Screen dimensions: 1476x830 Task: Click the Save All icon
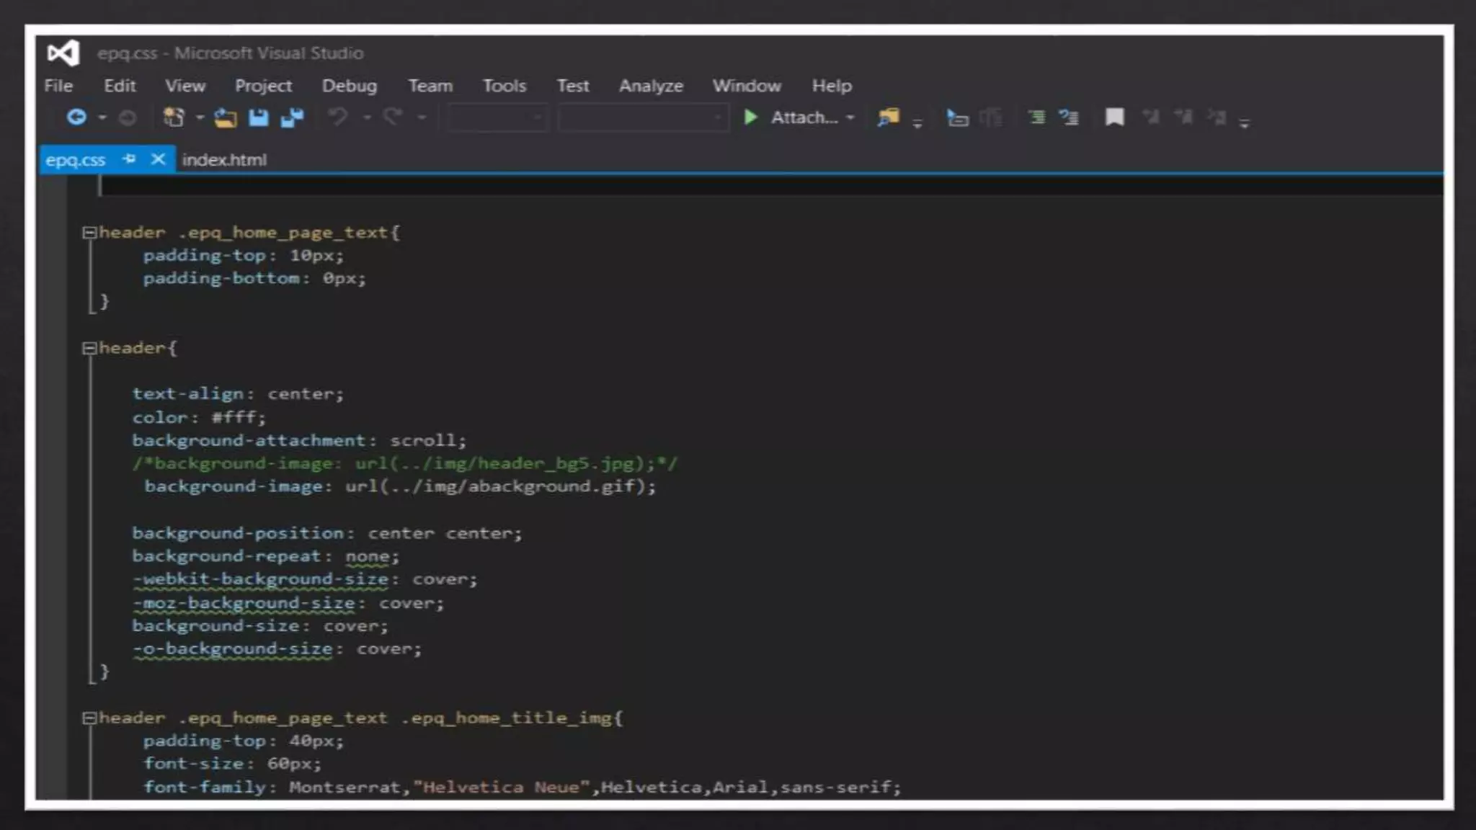pyautogui.click(x=293, y=118)
